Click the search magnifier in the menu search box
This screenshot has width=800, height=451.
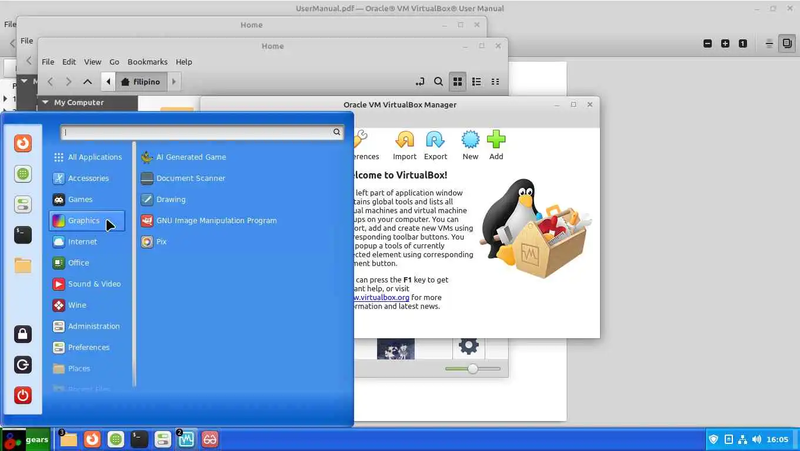click(x=336, y=132)
